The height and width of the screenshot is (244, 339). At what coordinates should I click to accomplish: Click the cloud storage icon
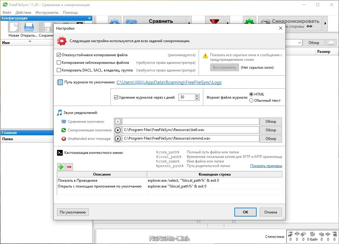331,43
